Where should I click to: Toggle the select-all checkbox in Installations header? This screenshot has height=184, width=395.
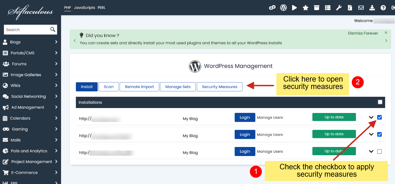[x=380, y=102]
